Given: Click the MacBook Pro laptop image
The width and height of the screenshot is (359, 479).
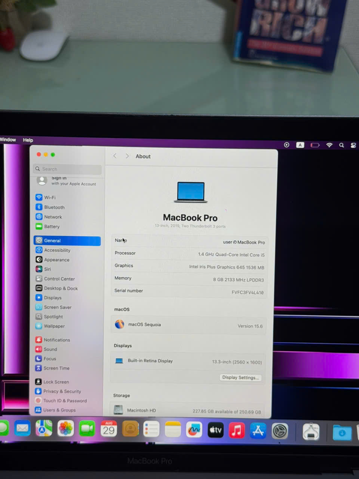Looking at the screenshot, I should (x=191, y=192).
